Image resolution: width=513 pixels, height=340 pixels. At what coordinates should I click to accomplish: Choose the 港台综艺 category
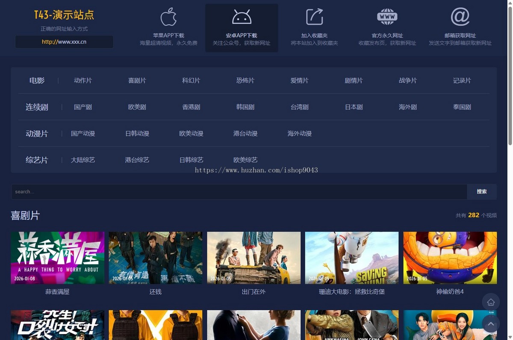[x=137, y=160]
